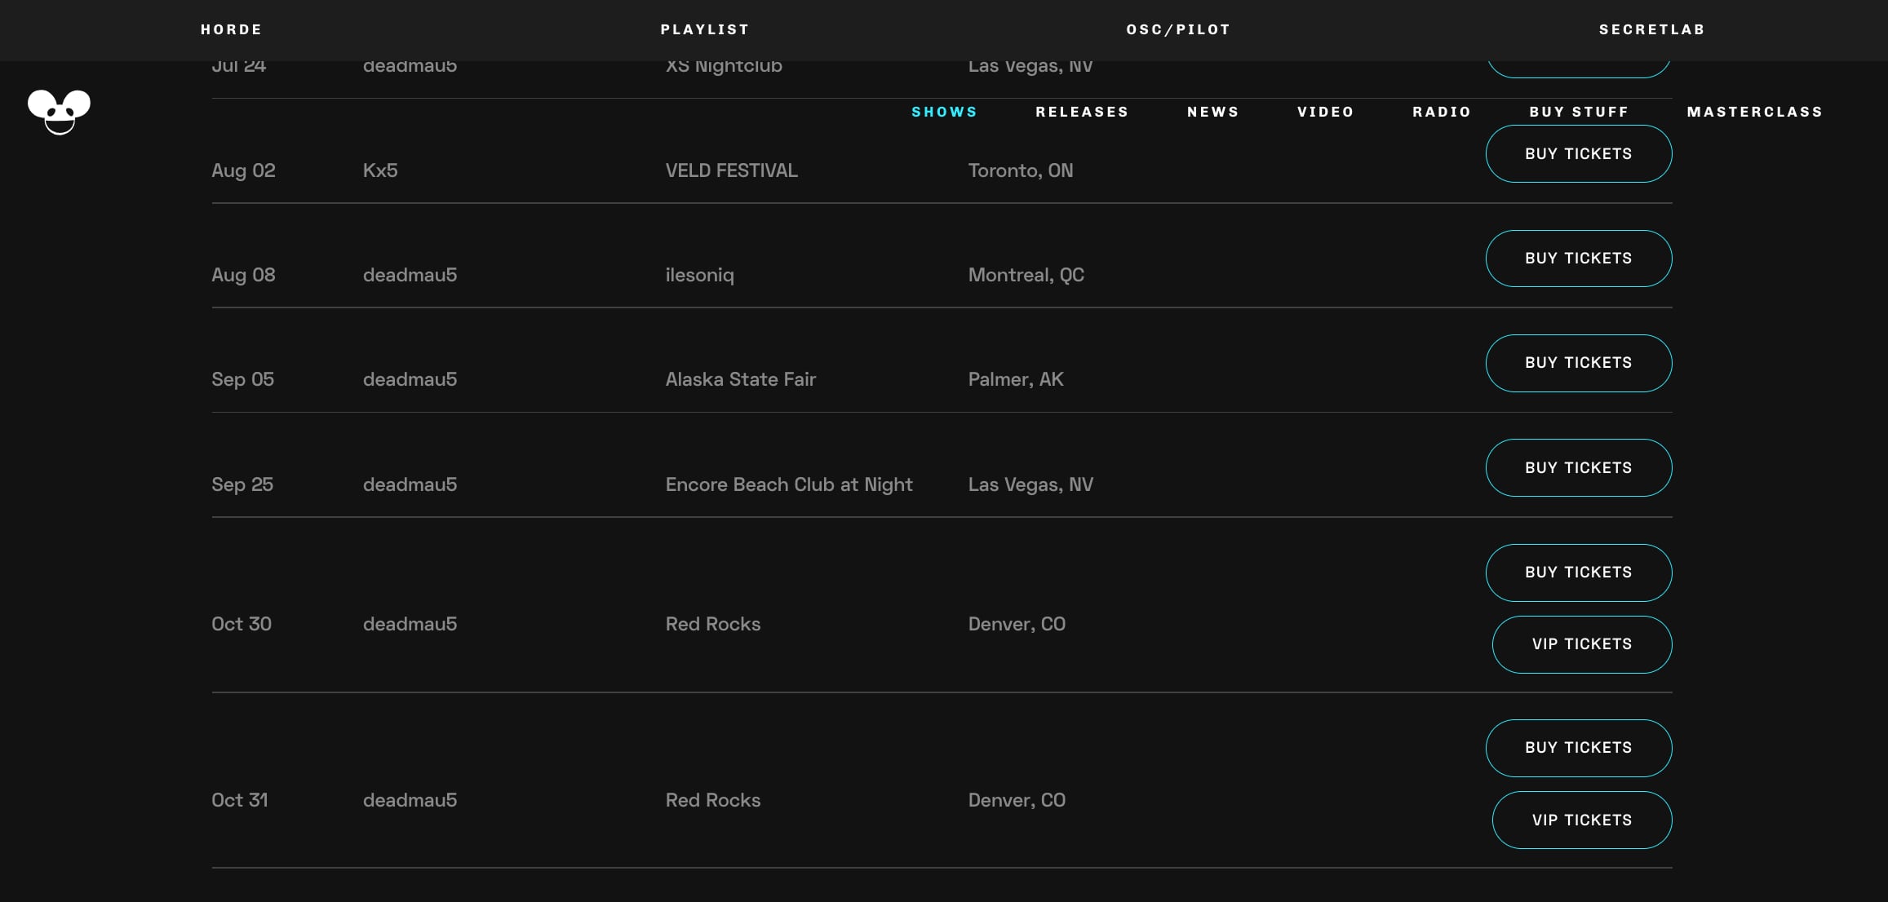Click 'Denver, CO' in the Oct 31 row
1888x902 pixels.
pos(1017,800)
